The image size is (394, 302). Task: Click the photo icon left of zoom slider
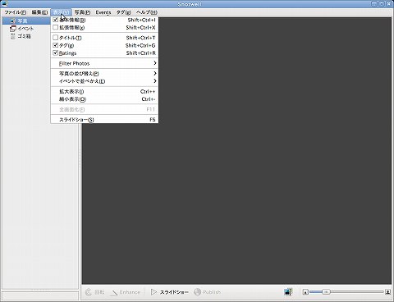[x=288, y=292]
